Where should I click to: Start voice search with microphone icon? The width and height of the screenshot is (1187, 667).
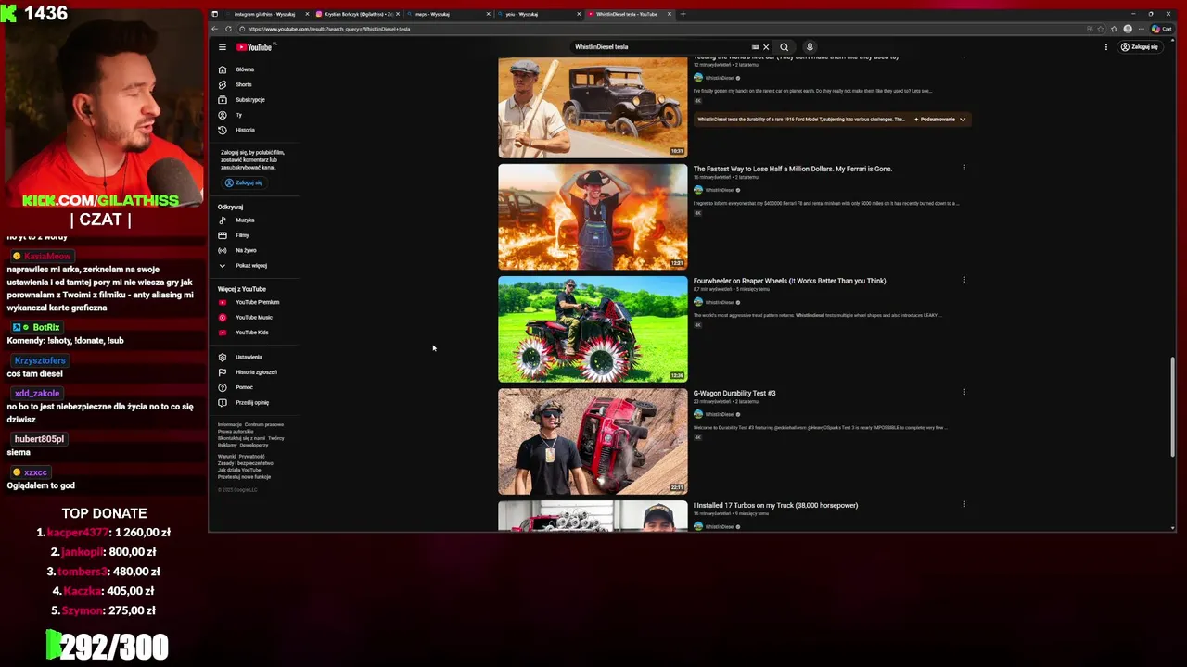[810, 47]
